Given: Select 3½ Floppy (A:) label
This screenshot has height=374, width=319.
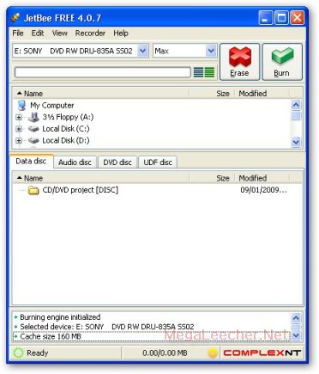Looking at the screenshot, I should pyautogui.click(x=68, y=117).
